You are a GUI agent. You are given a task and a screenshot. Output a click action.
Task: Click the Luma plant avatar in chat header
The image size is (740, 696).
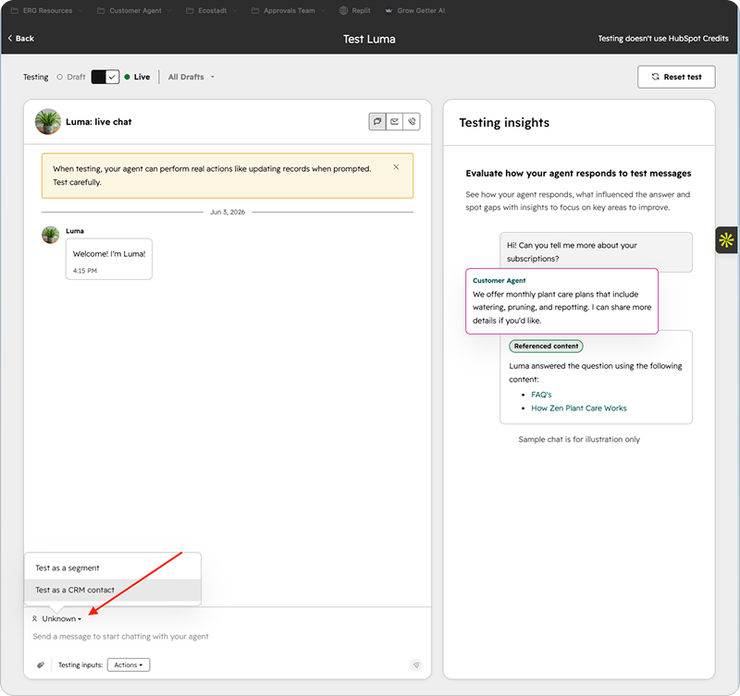pos(48,122)
